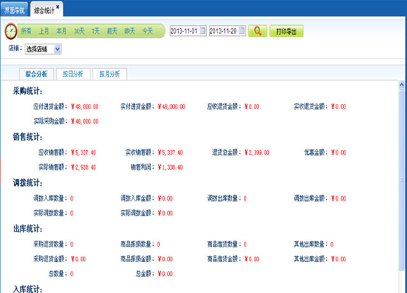Select the 综合统计 tab
Image resolution: width=407 pixels, height=293 pixels.
[44, 10]
